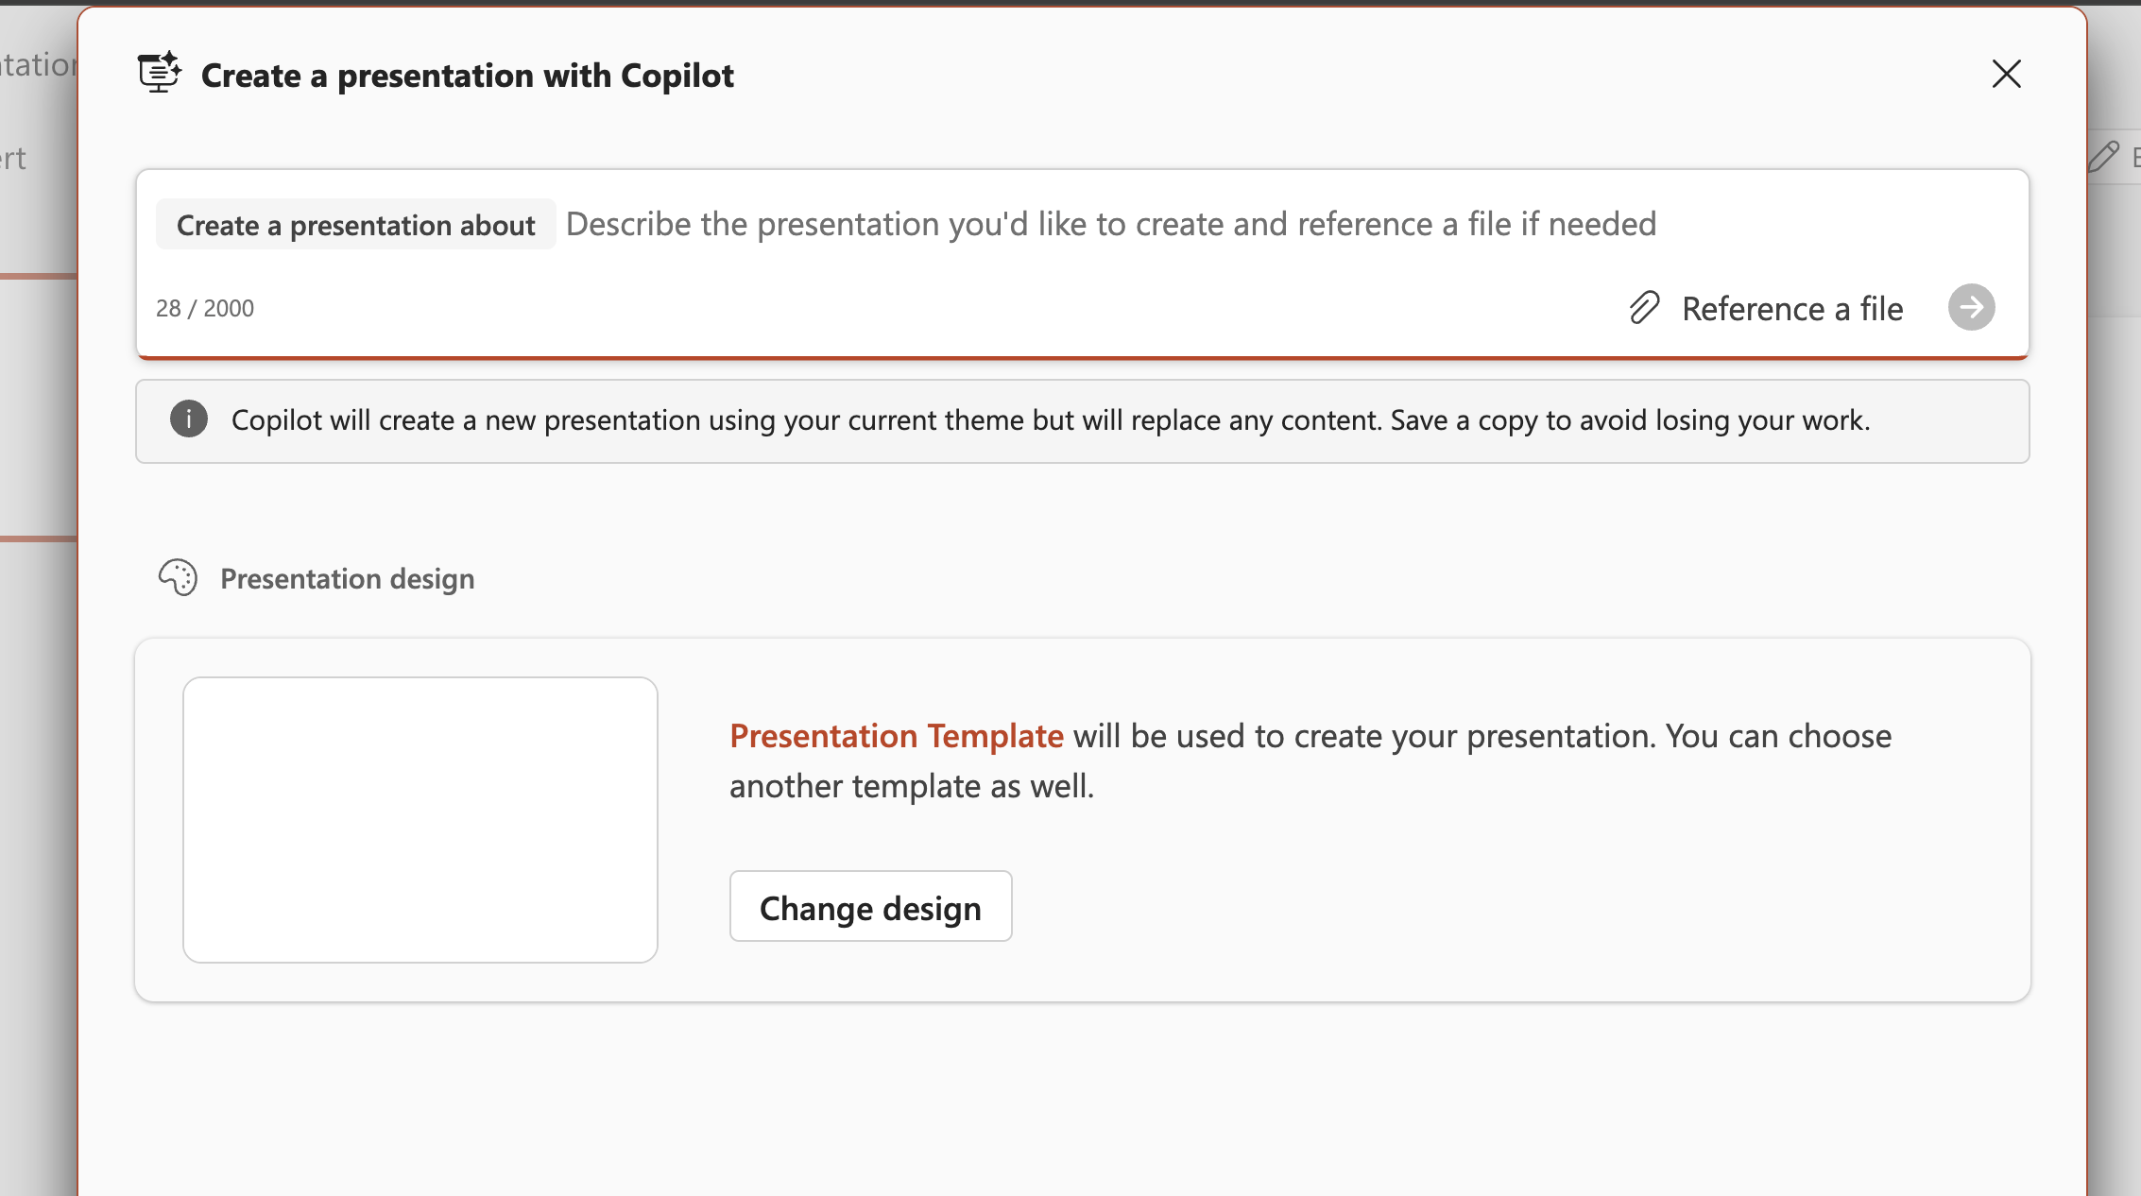Click the 'Create a presentation with Copilot' title text

click(x=468, y=76)
